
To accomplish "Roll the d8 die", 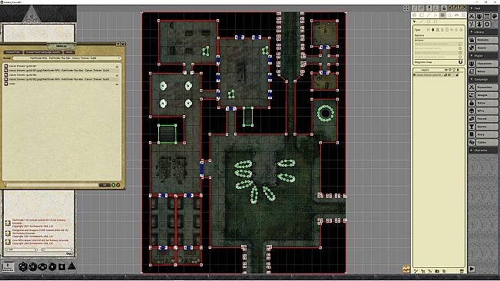I will (x=52, y=266).
